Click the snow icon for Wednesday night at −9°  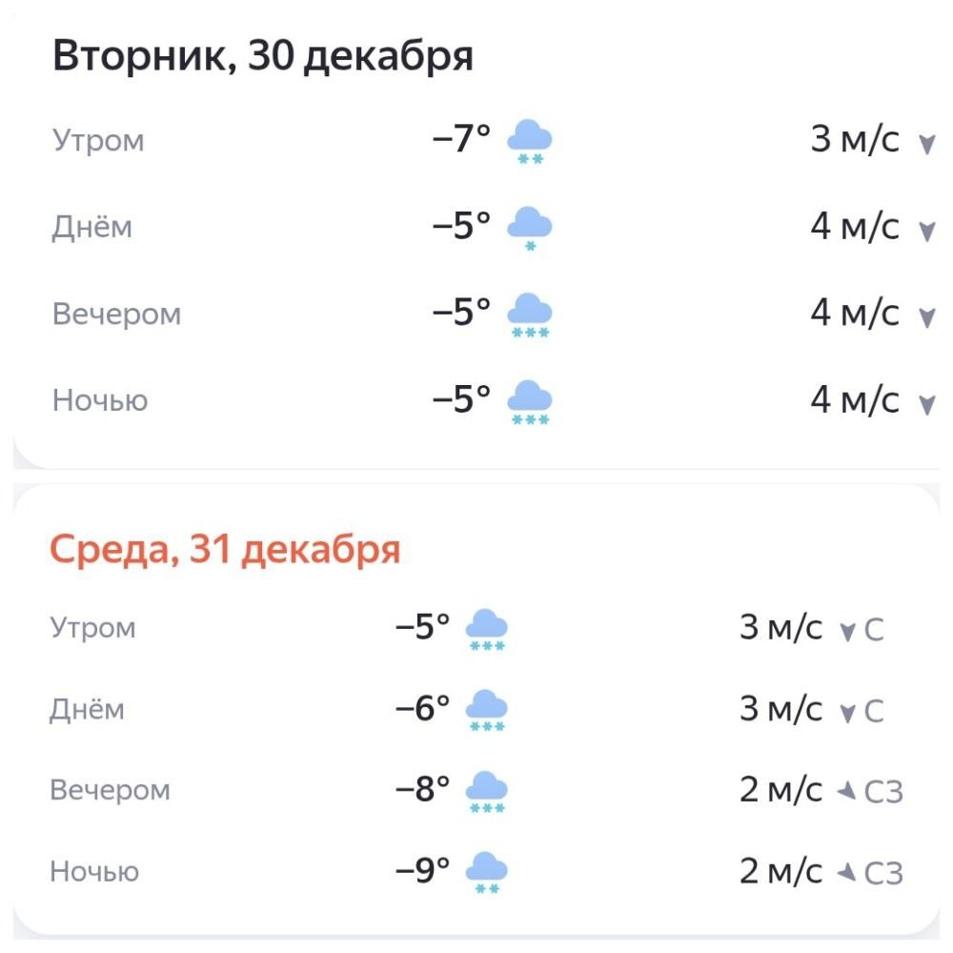[x=486, y=872]
